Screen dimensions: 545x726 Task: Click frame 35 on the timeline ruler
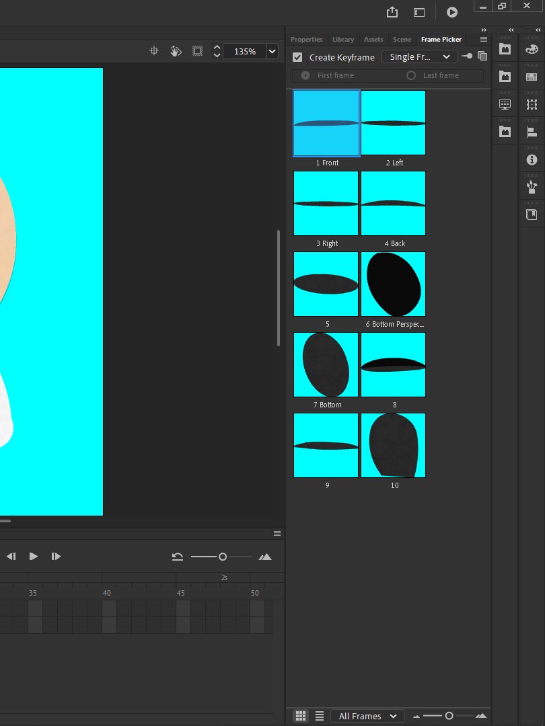point(32,593)
